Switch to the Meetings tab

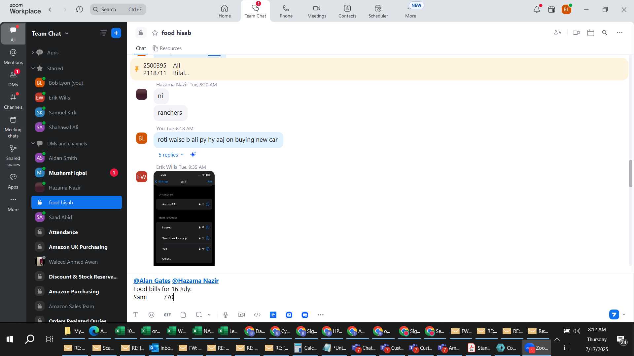(x=317, y=11)
